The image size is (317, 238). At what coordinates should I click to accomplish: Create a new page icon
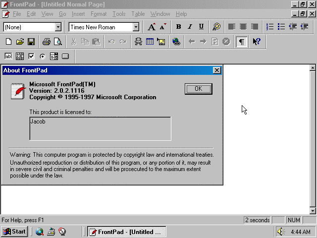[8, 42]
